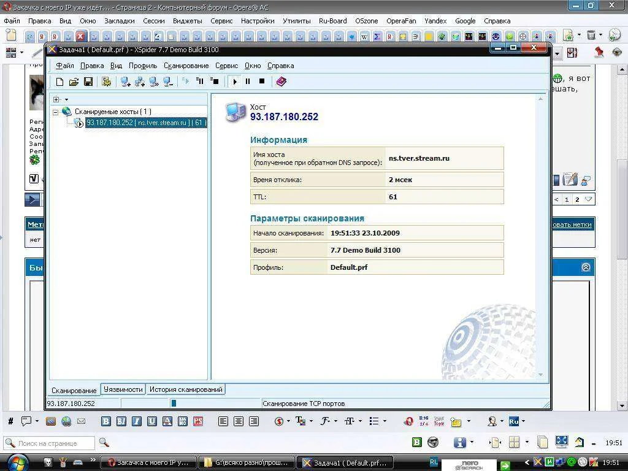The height and width of the screenshot is (471, 628).
Task: Click the grayed start-all-scans icon
Action: tap(185, 81)
